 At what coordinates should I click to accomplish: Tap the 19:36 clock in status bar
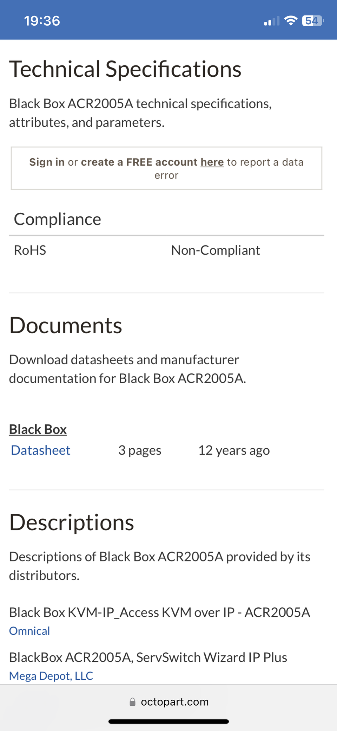tap(42, 21)
